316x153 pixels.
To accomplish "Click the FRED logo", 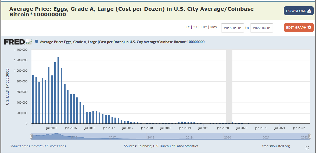I will pos(18,42).
